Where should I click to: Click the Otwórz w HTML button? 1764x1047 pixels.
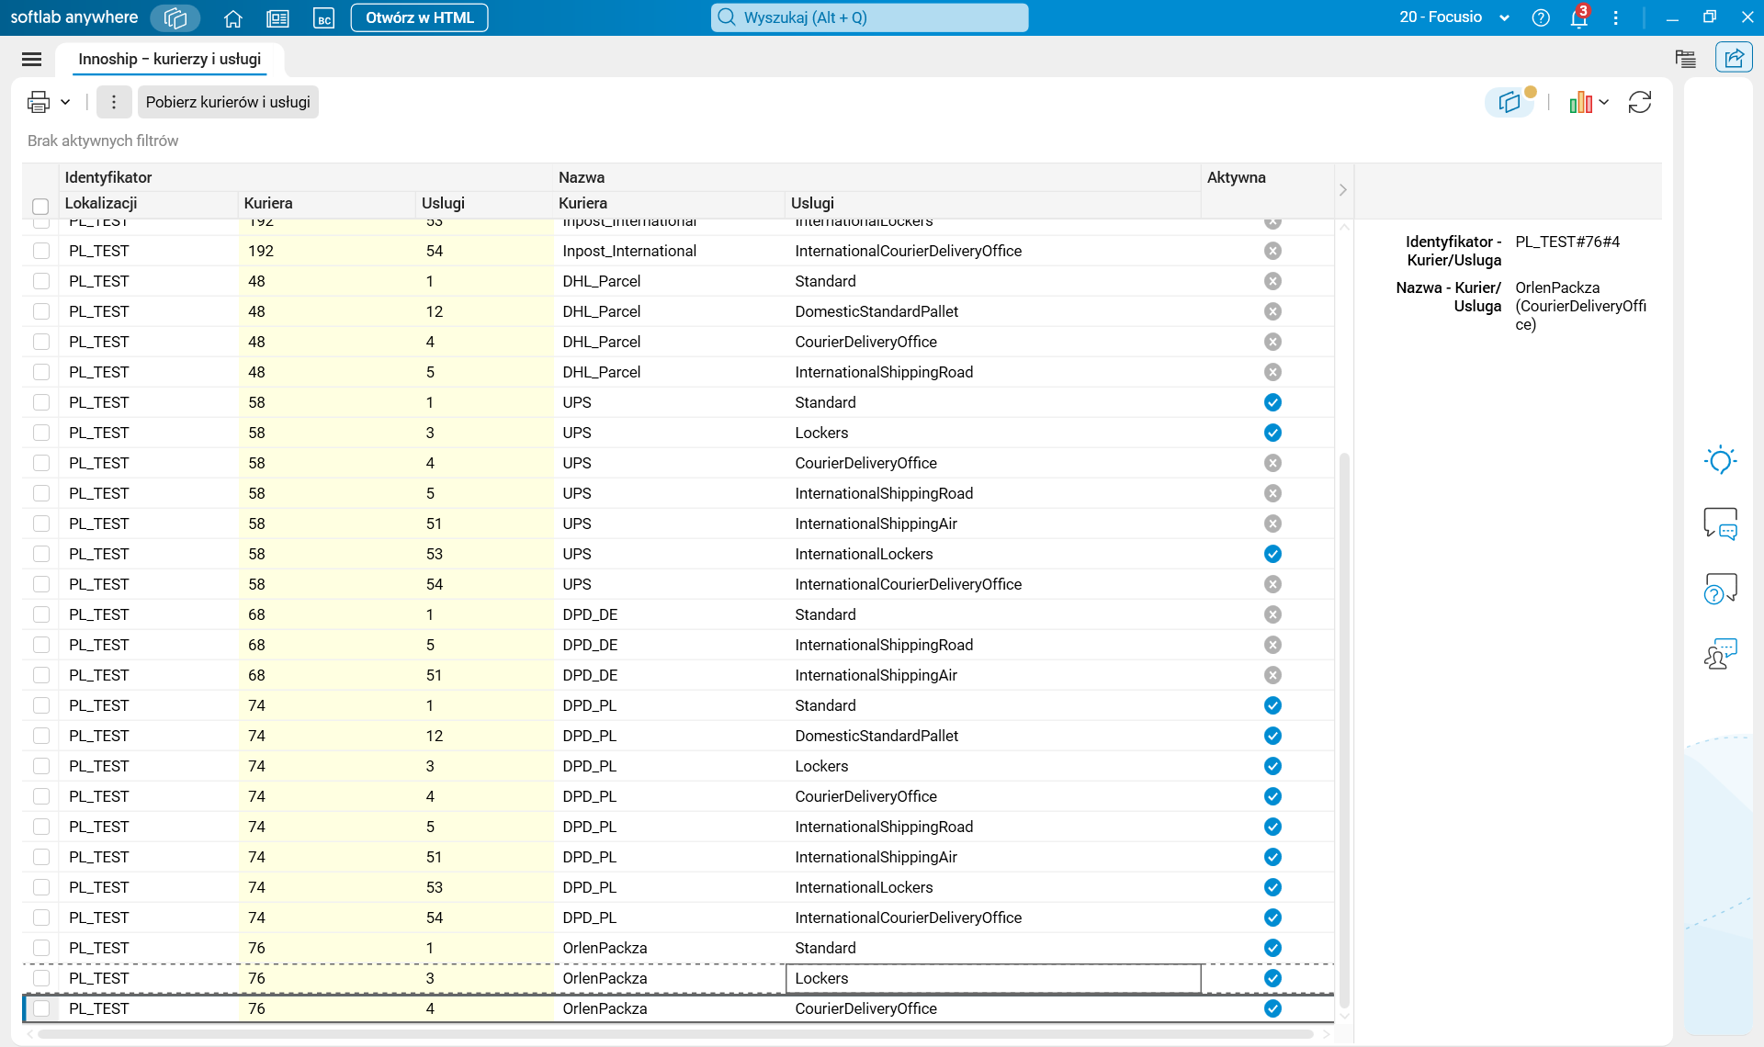click(419, 17)
